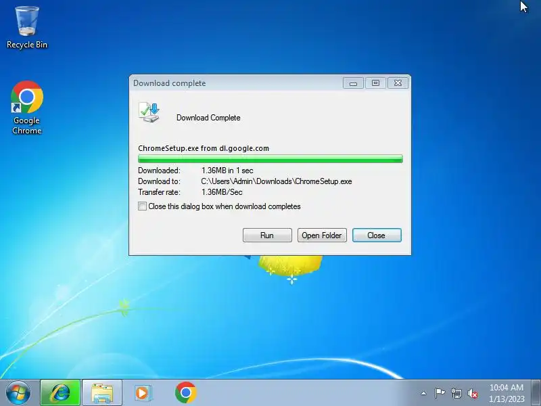Open the clock showing 10:04 AM
Viewport: 541px width, 406px height.
click(x=506, y=393)
